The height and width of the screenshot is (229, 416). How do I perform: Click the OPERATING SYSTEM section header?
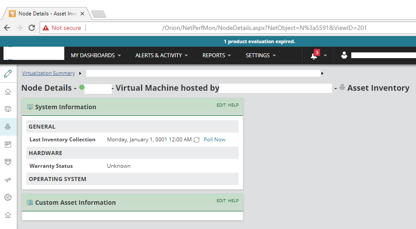pos(133,179)
